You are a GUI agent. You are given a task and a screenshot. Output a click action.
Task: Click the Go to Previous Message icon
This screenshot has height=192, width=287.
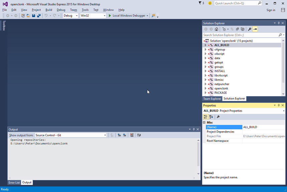[119, 135]
